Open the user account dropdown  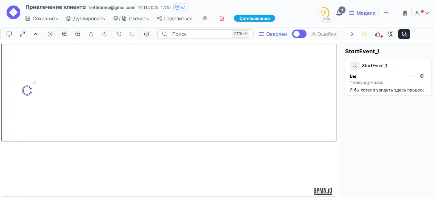click(x=422, y=13)
